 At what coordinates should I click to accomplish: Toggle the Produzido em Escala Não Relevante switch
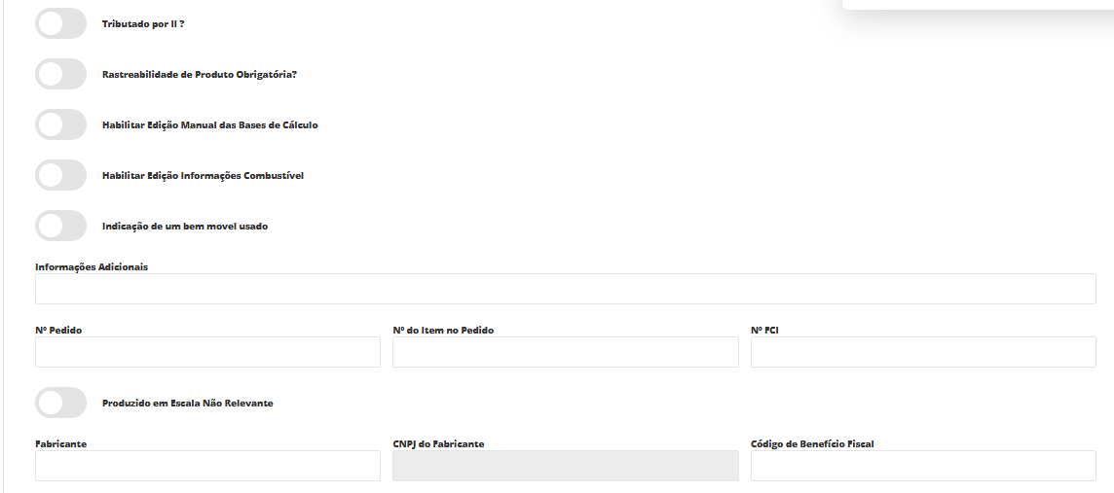[61, 403]
